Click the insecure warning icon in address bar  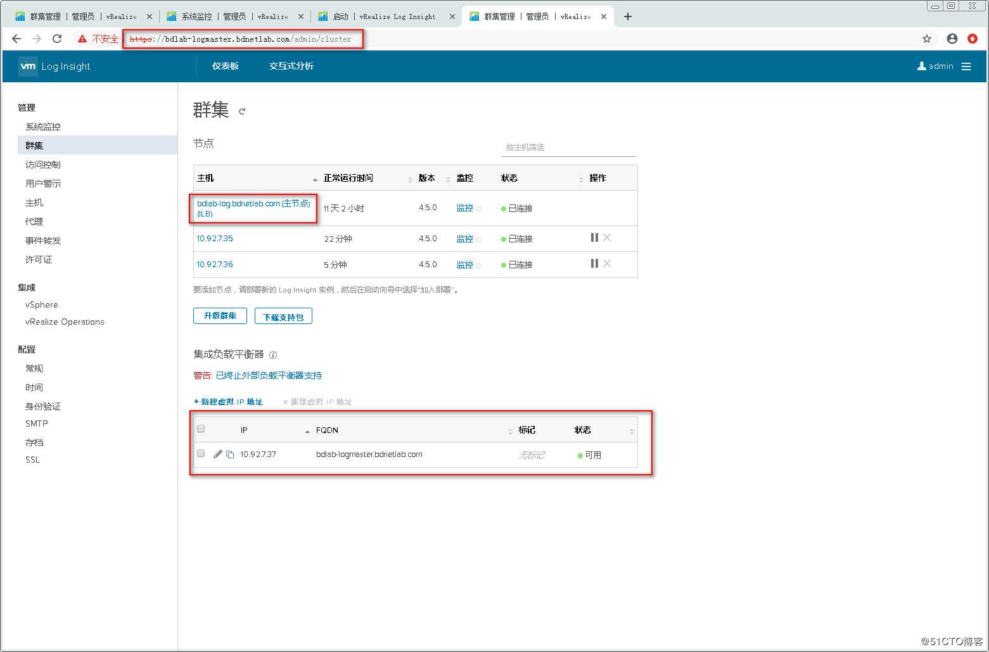(82, 39)
